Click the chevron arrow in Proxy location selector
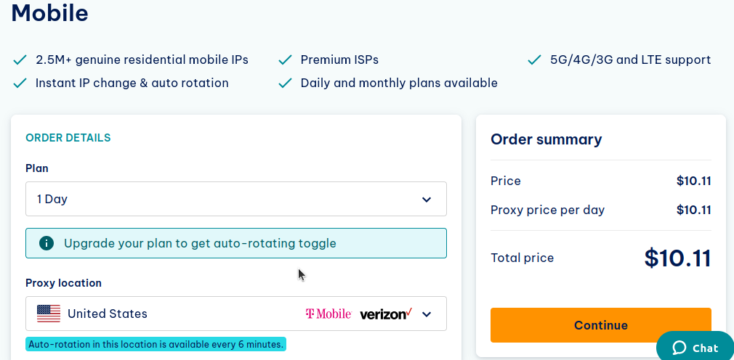The width and height of the screenshot is (734, 360). (427, 314)
